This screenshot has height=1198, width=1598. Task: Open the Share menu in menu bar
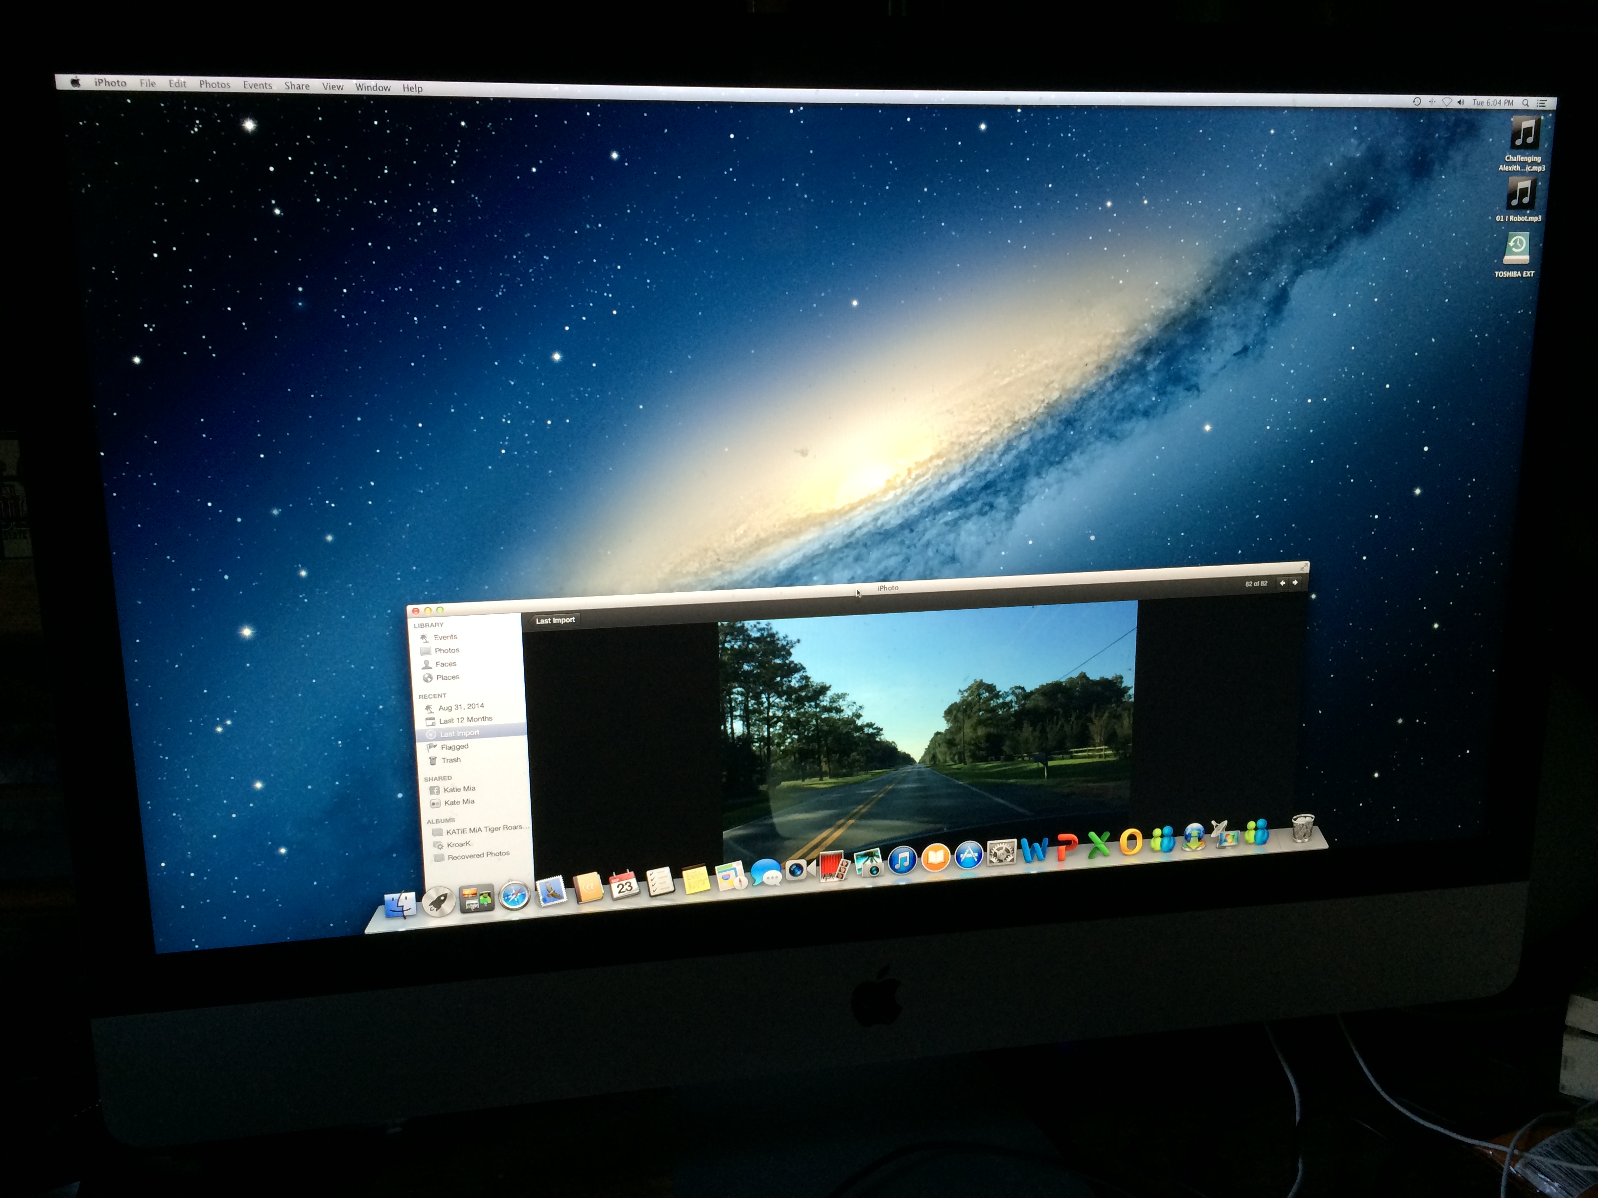click(297, 85)
